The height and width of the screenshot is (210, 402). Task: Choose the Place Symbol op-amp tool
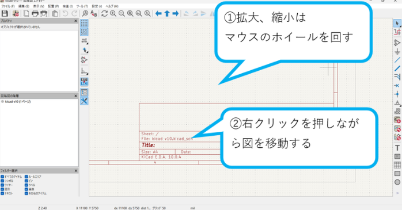click(x=397, y=43)
